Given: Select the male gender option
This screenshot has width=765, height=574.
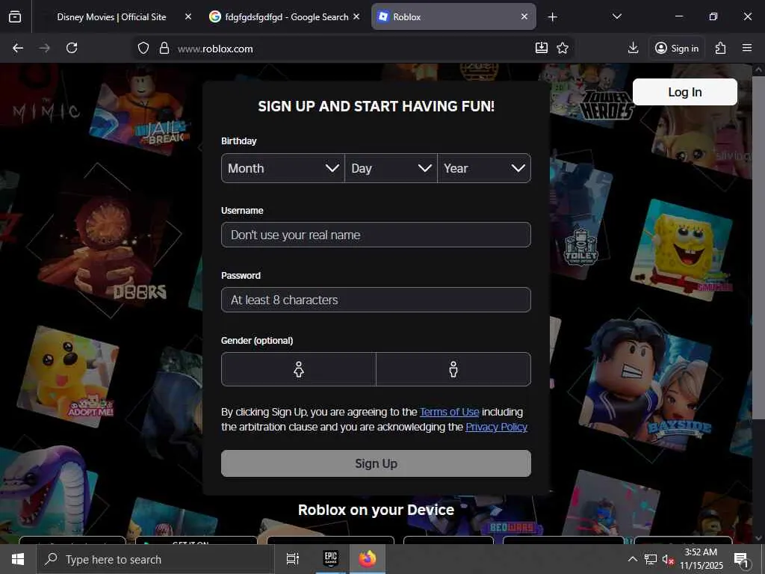Looking at the screenshot, I should 453,369.
